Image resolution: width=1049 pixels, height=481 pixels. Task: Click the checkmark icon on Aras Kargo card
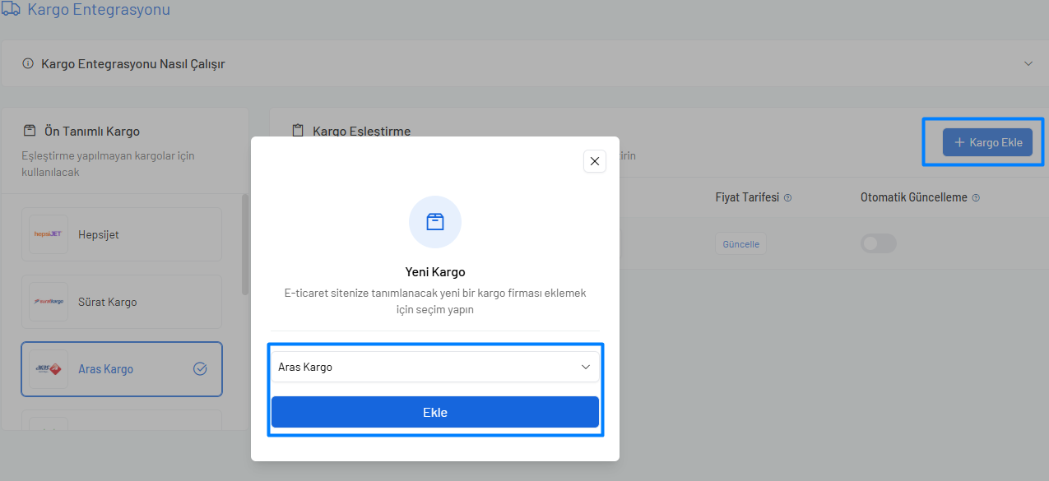(200, 369)
